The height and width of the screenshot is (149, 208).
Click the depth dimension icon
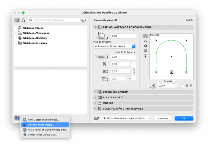pyautogui.click(x=105, y=71)
